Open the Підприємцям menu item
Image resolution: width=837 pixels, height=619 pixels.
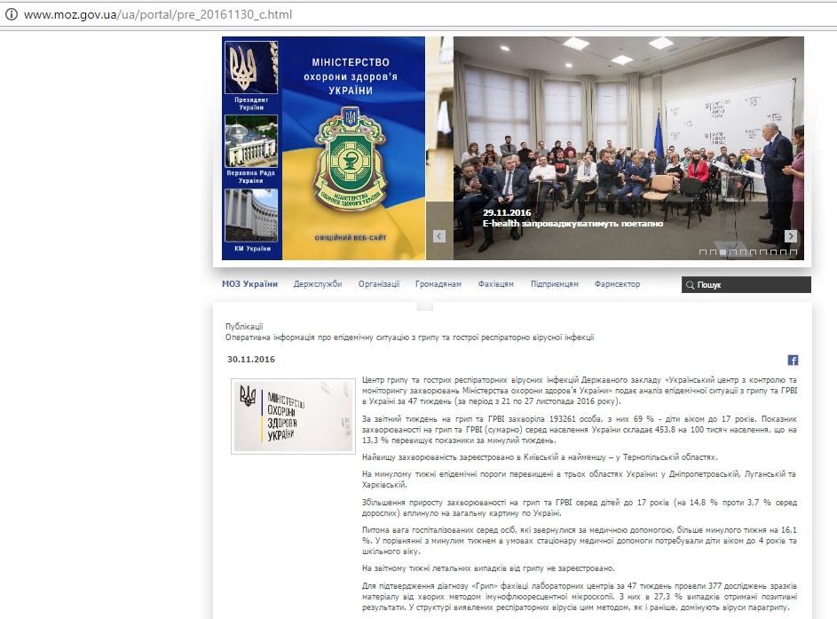click(x=555, y=284)
